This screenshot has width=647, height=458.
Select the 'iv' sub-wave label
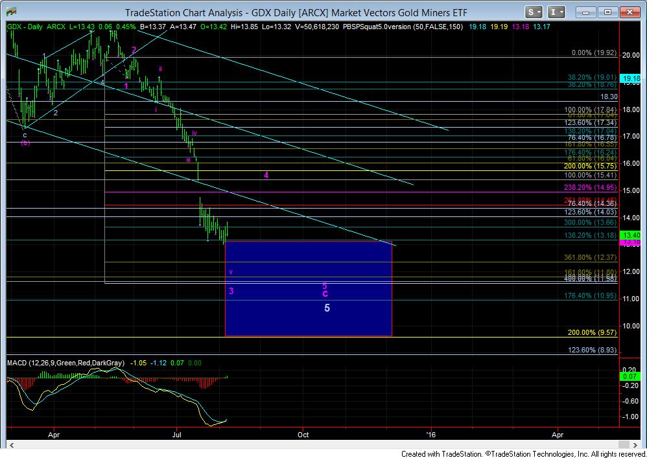pyautogui.click(x=194, y=133)
